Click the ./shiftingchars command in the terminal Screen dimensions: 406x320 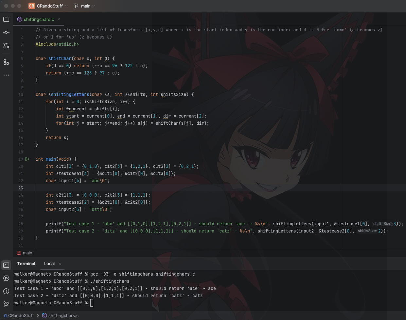pos(110,281)
